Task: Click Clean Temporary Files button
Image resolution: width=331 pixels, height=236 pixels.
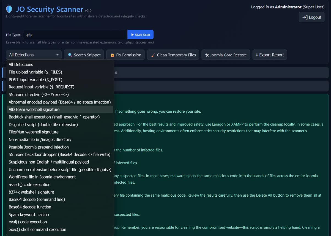Action: coord(173,55)
